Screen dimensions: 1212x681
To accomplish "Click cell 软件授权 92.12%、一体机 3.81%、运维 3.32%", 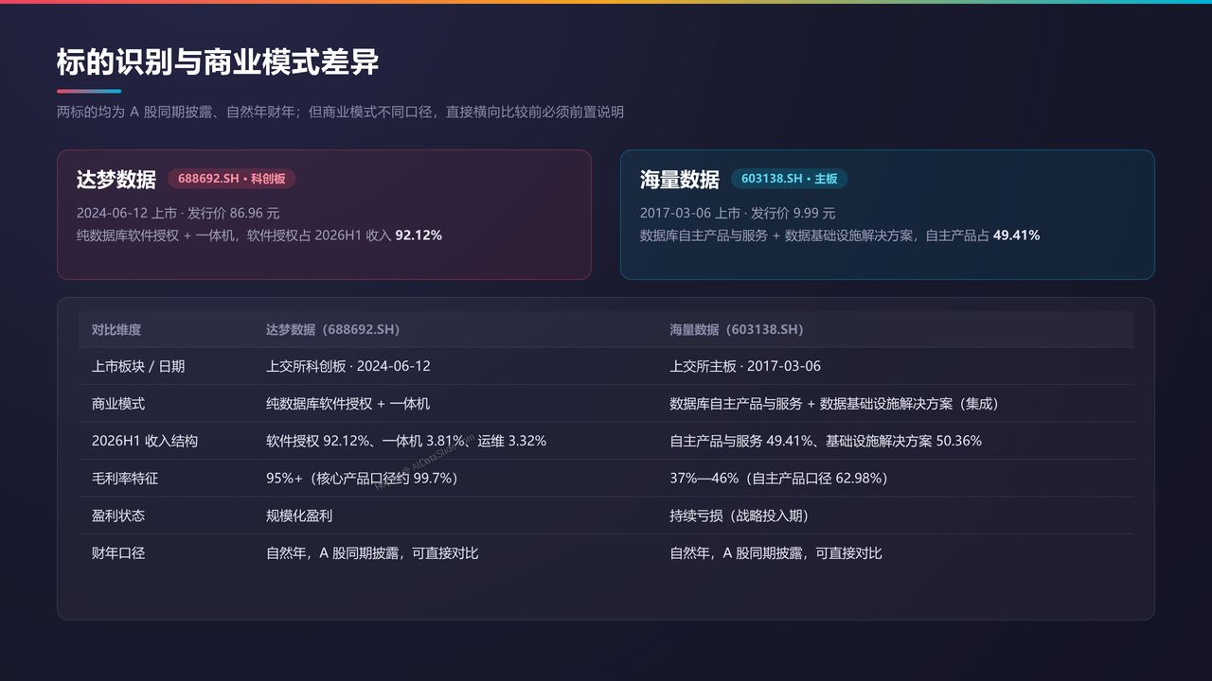I will [x=406, y=441].
